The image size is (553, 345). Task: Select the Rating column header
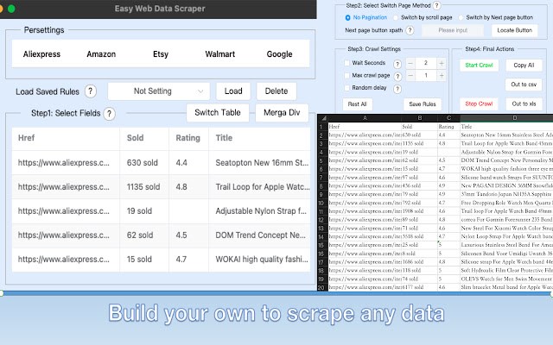coord(188,138)
